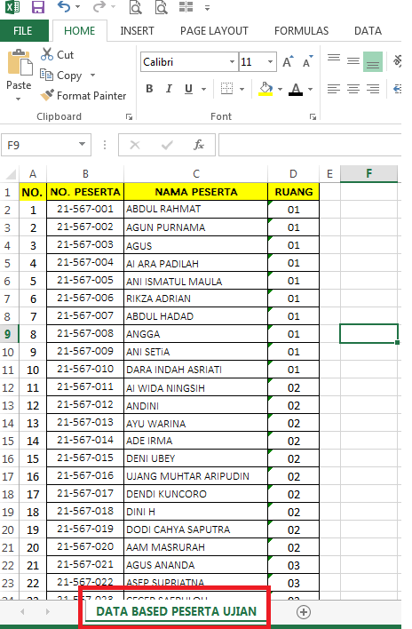Click the Save icon in quick access toolbar
412x629 pixels.
(x=38, y=7)
